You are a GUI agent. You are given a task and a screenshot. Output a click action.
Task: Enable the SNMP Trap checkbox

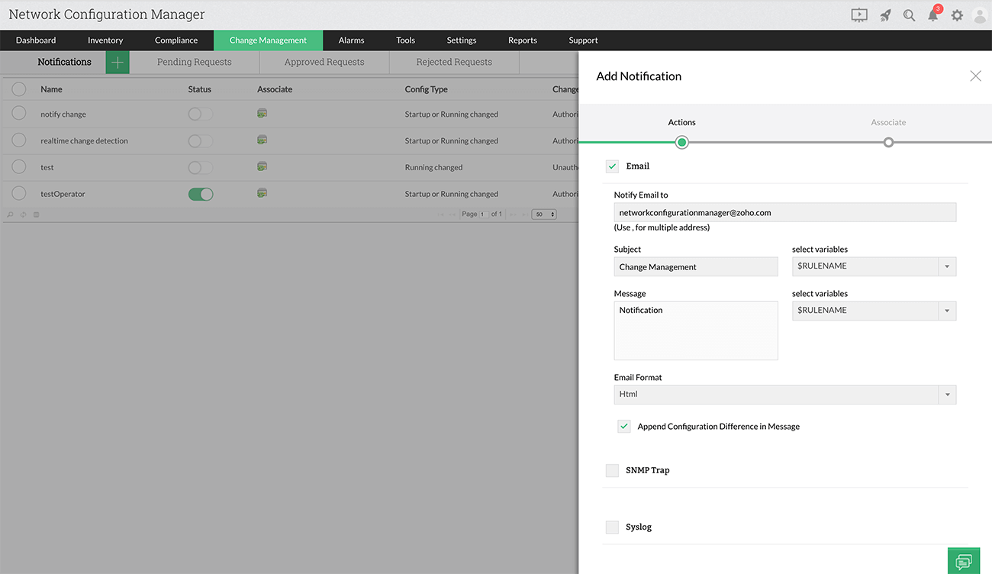[x=612, y=470]
